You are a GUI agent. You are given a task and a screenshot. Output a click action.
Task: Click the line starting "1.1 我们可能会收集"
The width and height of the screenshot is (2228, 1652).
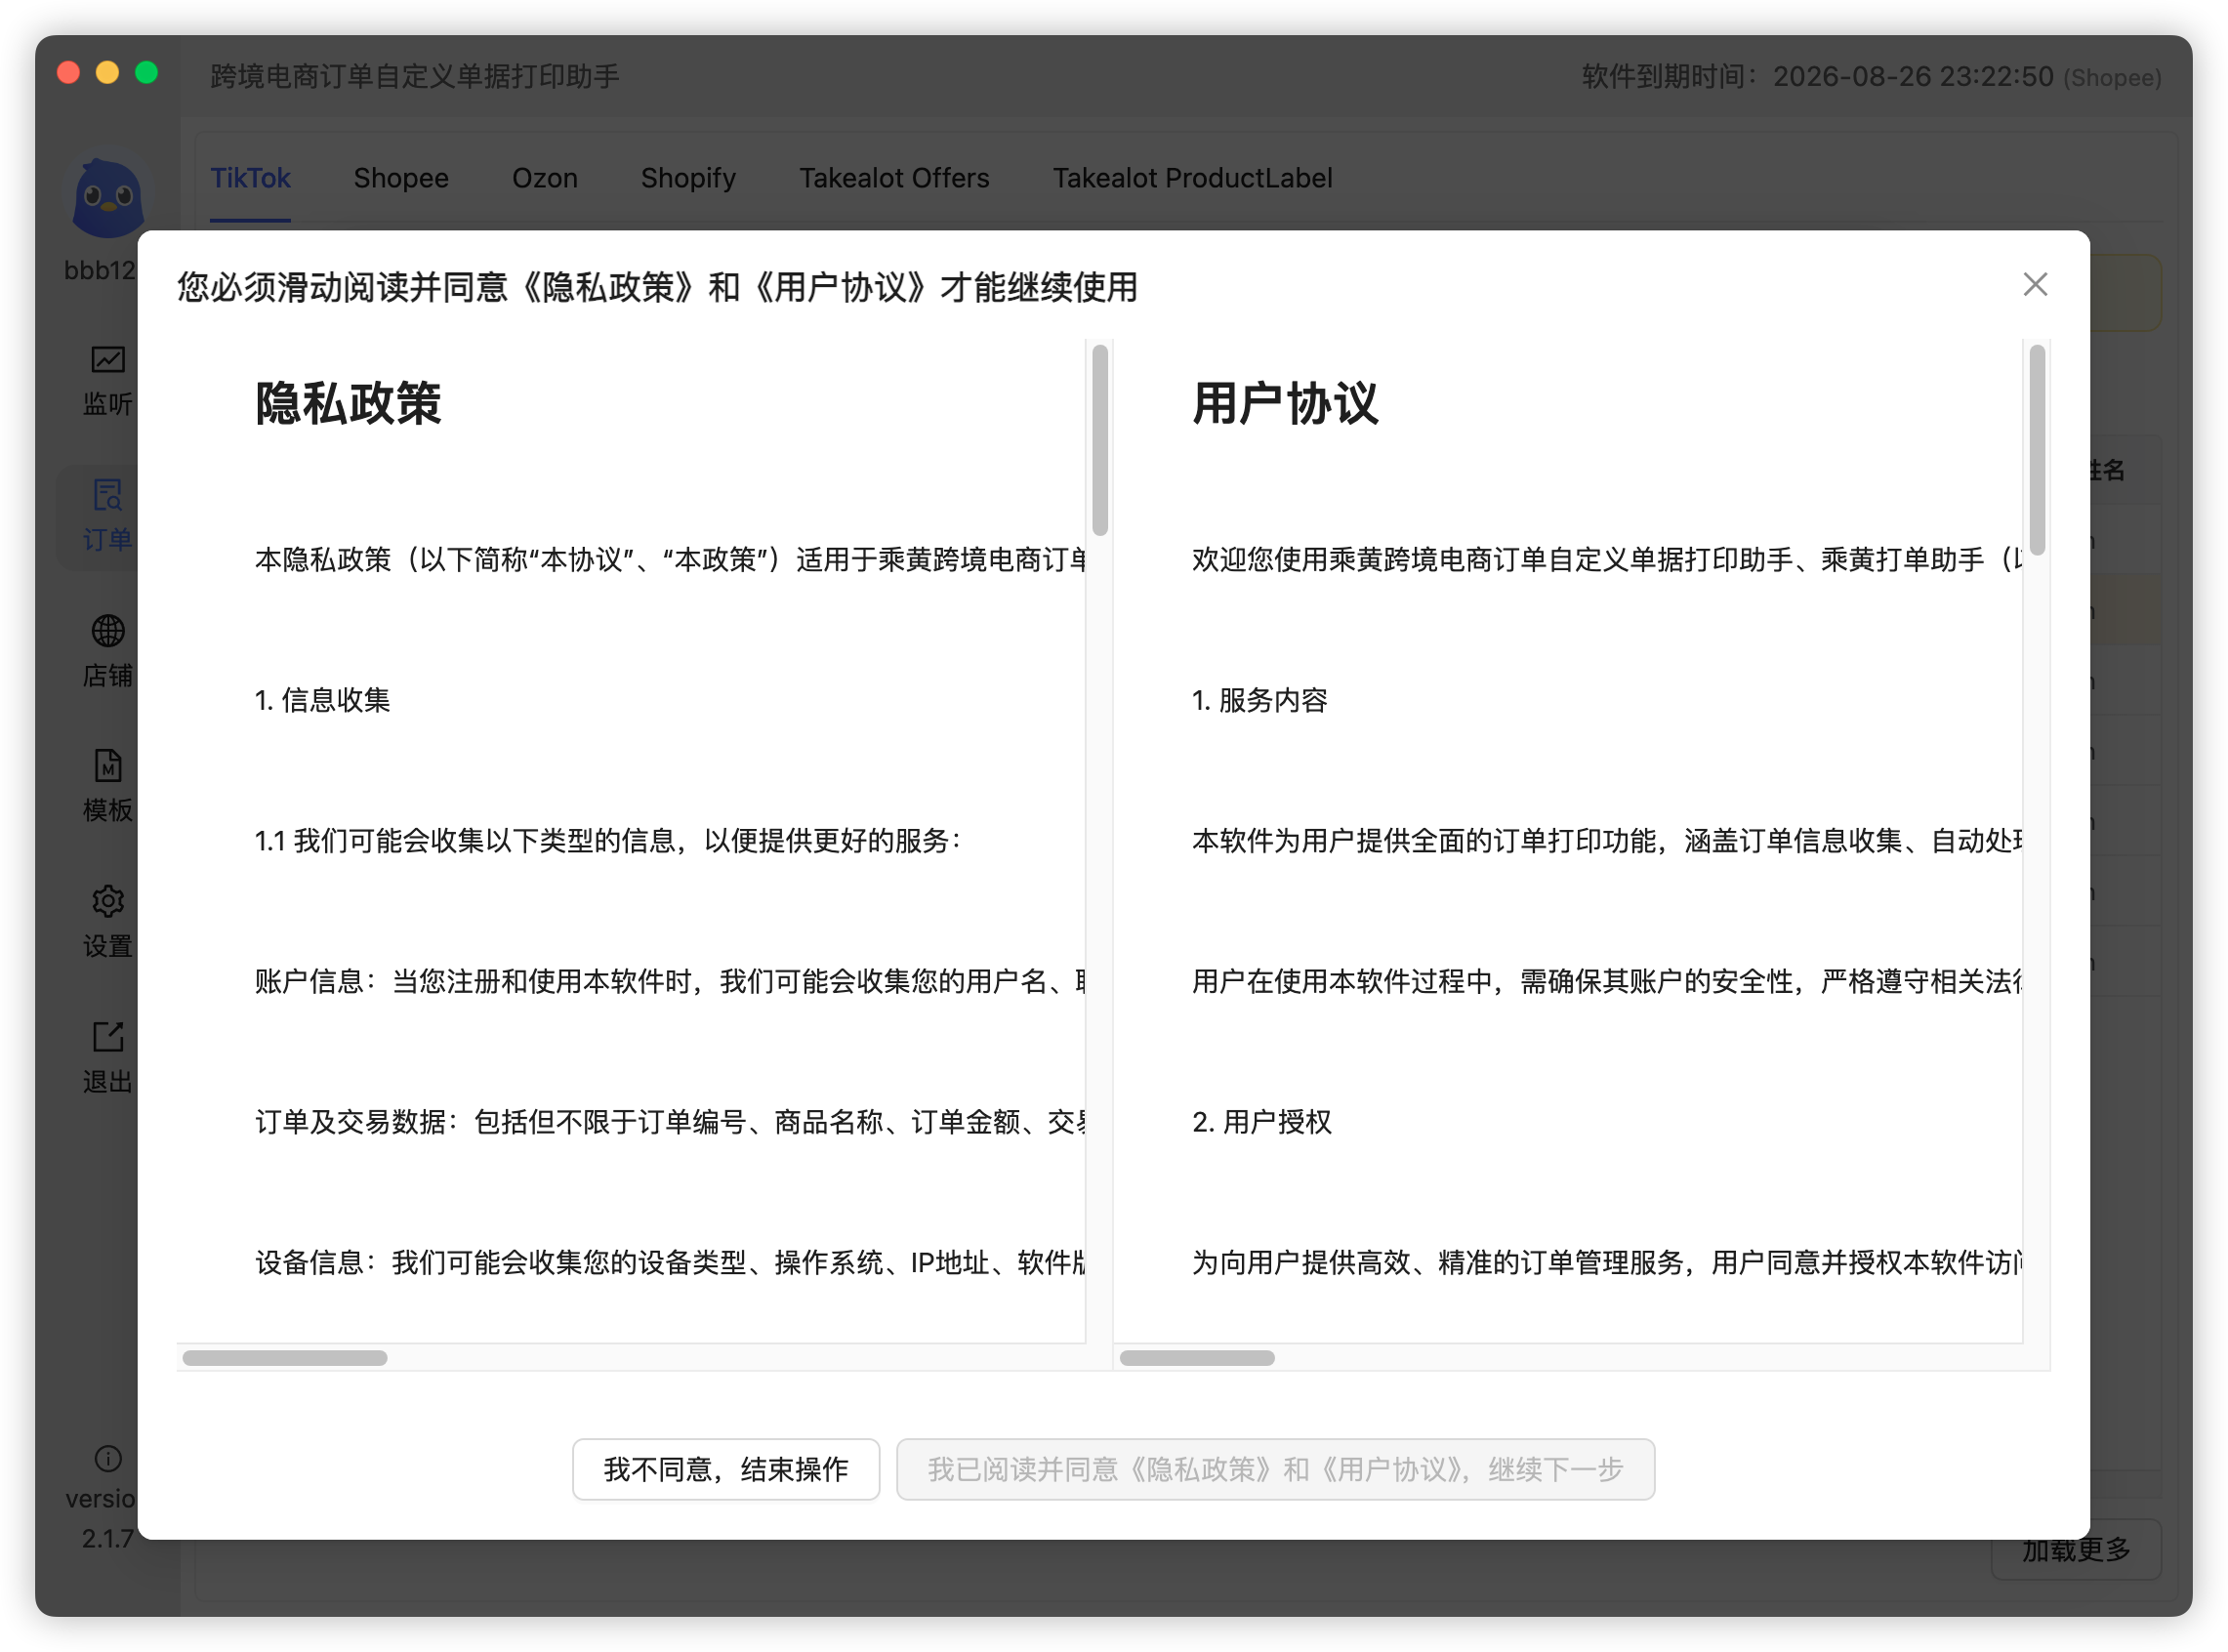(608, 841)
